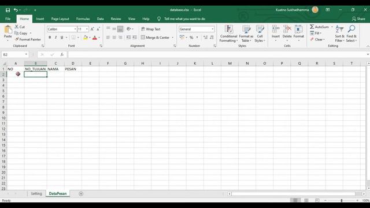Screen dimensions: 370x208
Task: Apply cell borders icon
Action: (73, 37)
